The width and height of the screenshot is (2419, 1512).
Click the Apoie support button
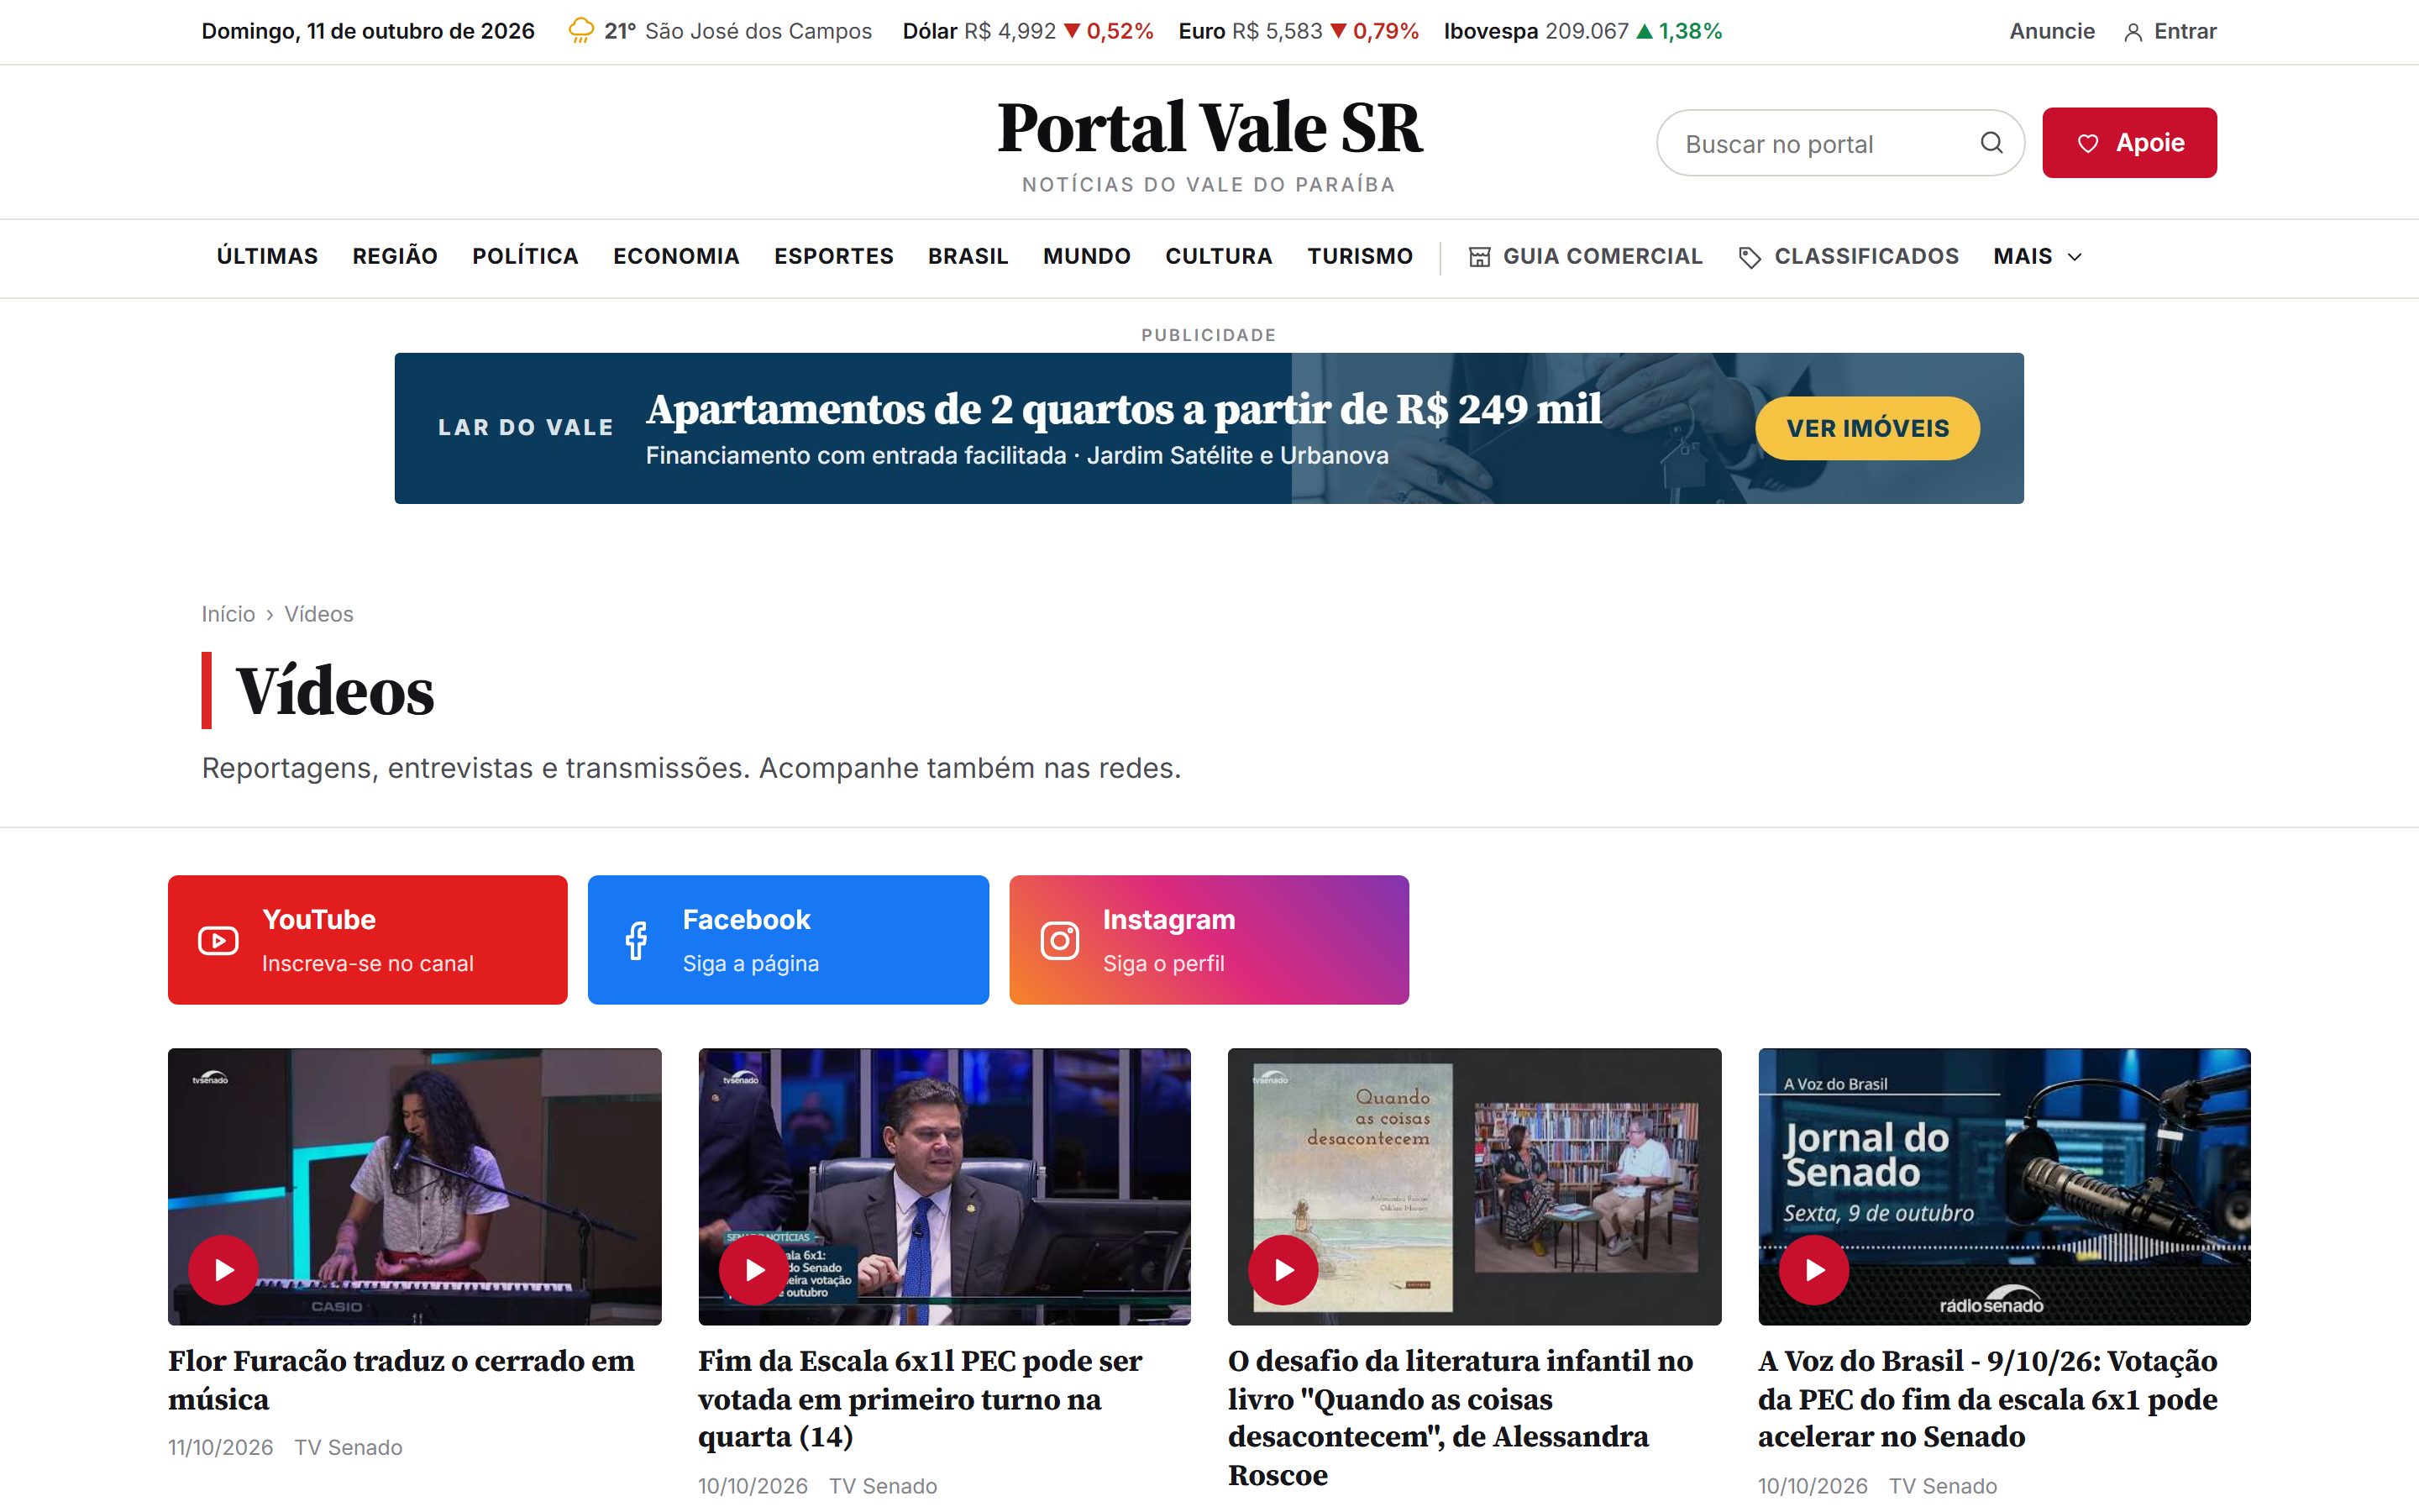pyautogui.click(x=2129, y=143)
